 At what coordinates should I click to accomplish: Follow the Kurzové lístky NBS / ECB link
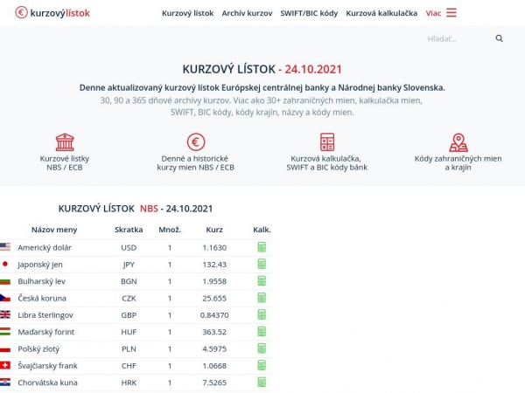[65, 163]
